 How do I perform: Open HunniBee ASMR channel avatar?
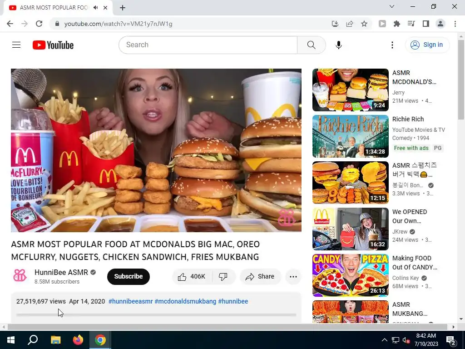click(x=20, y=276)
